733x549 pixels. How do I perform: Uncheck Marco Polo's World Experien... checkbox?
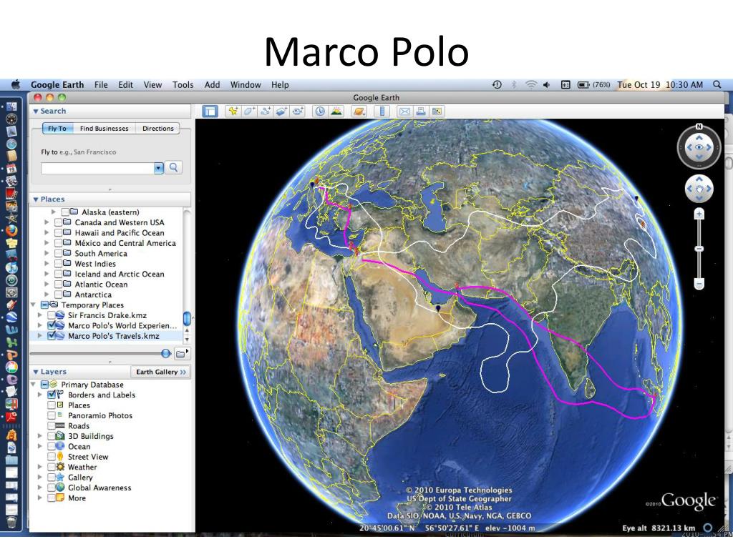[x=52, y=325]
